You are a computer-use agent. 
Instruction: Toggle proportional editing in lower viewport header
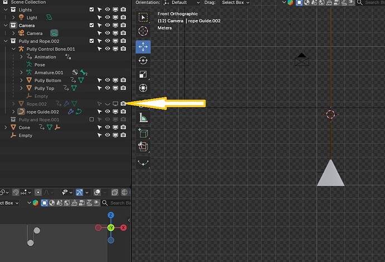tap(38, 192)
